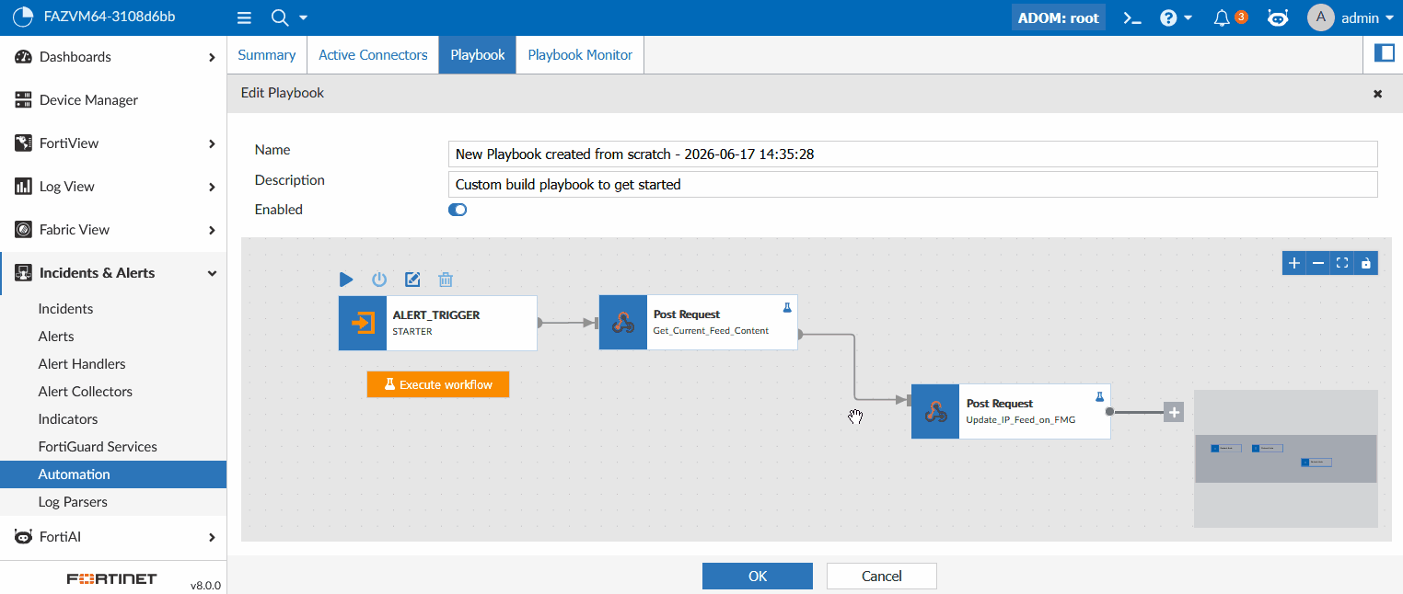
Task: Click the power icon above ALERT_TRIGGER
Action: (379, 280)
